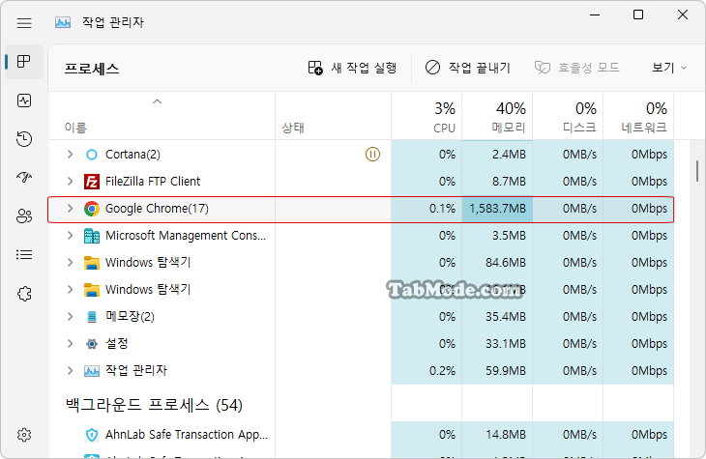Open the Performance tab icon
The height and width of the screenshot is (459, 706).
coord(24,100)
